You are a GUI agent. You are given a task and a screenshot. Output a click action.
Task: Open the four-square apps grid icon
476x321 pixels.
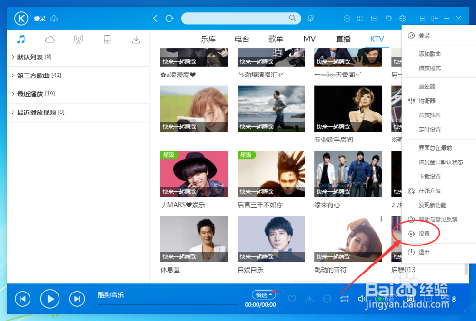[x=360, y=19]
